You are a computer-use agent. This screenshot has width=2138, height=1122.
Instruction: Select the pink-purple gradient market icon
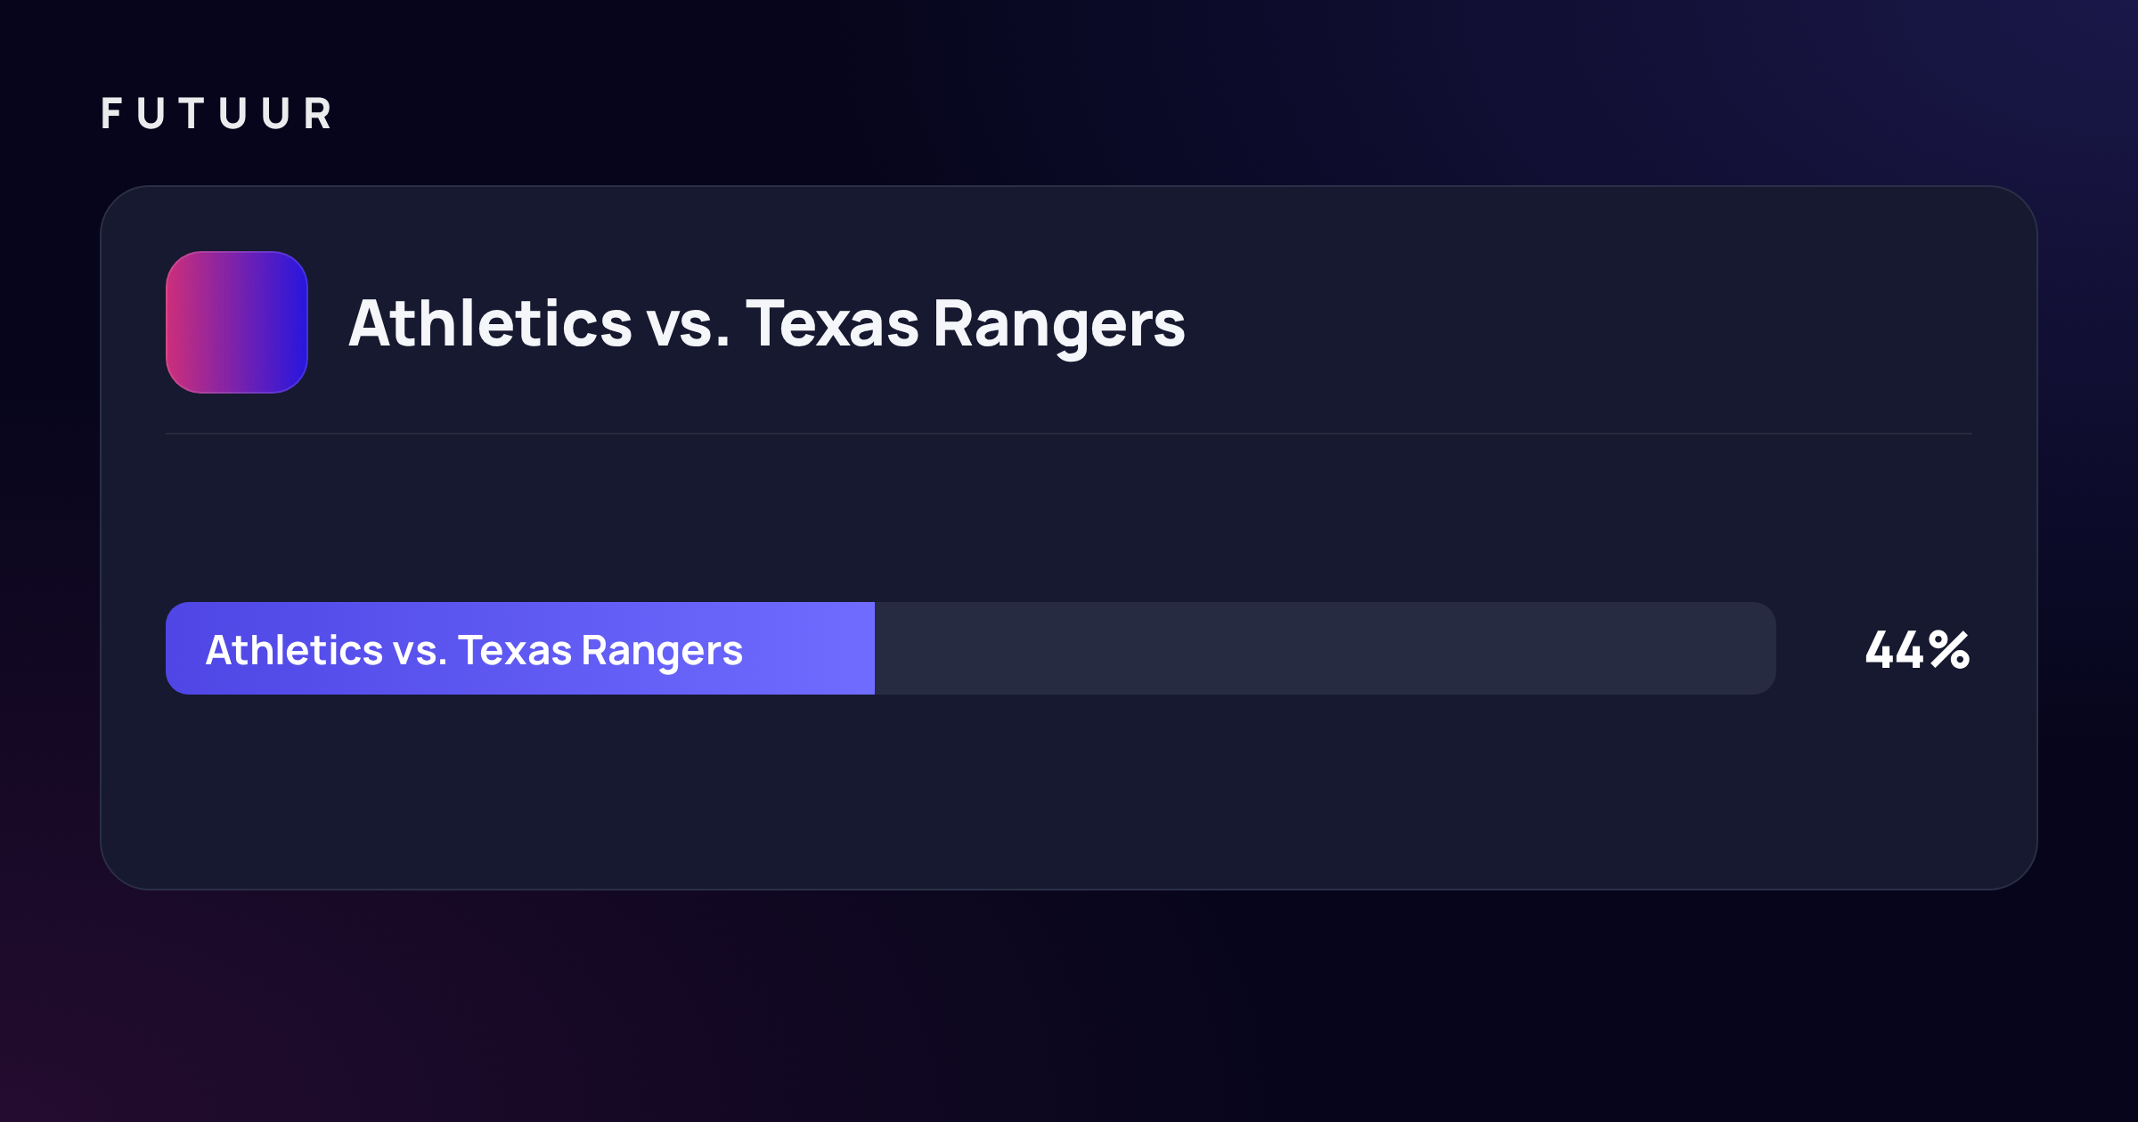coord(237,322)
